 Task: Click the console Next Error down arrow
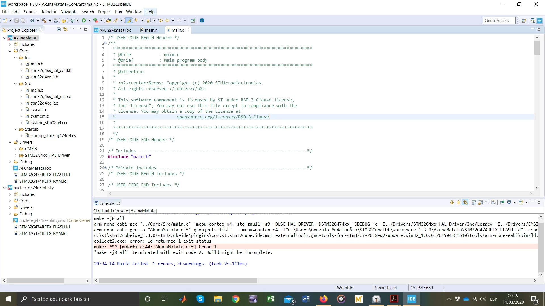(452, 202)
